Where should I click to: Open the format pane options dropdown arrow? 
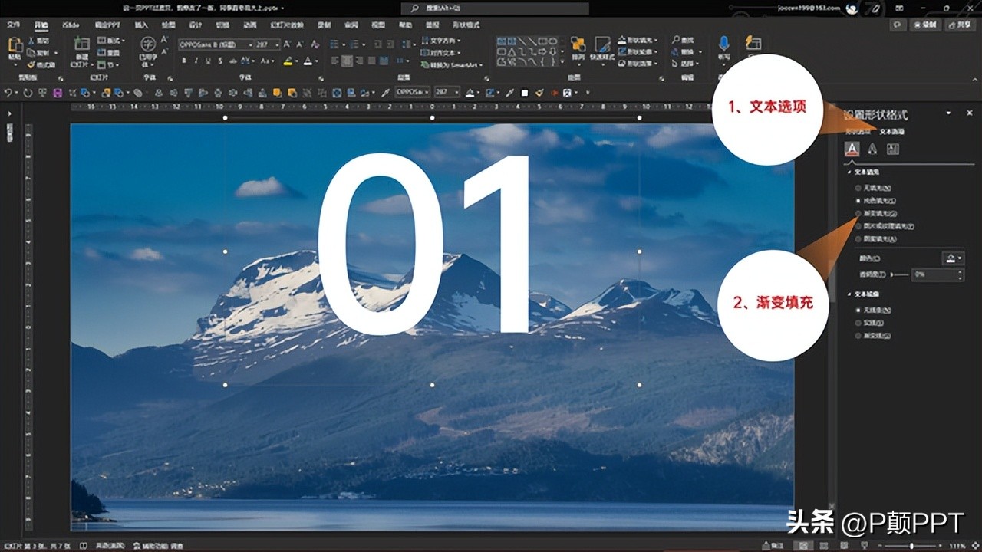(x=949, y=113)
